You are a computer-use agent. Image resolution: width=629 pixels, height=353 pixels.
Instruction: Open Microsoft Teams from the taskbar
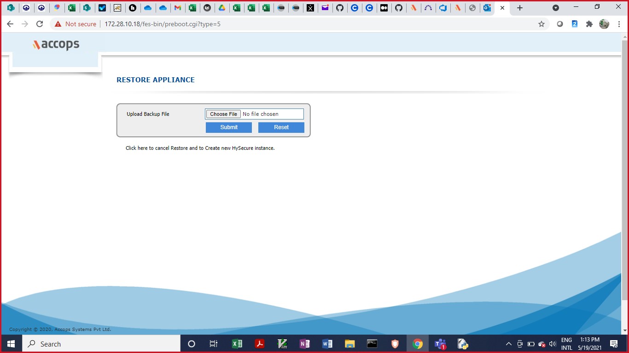[x=441, y=344]
